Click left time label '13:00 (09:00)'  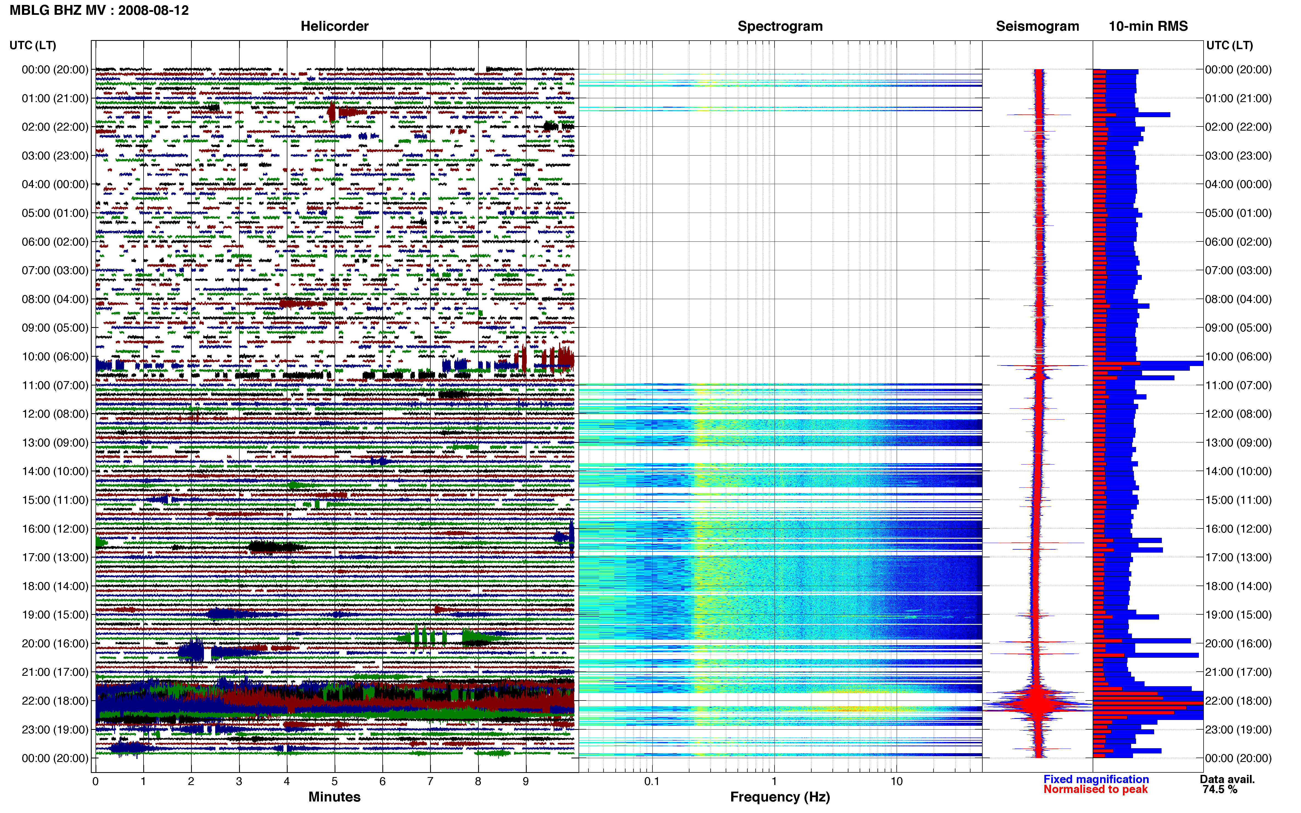pyautogui.click(x=55, y=443)
